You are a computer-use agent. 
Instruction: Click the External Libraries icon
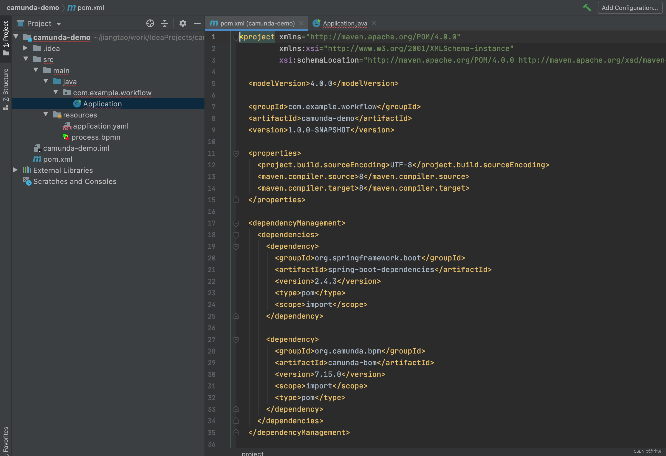[27, 170]
